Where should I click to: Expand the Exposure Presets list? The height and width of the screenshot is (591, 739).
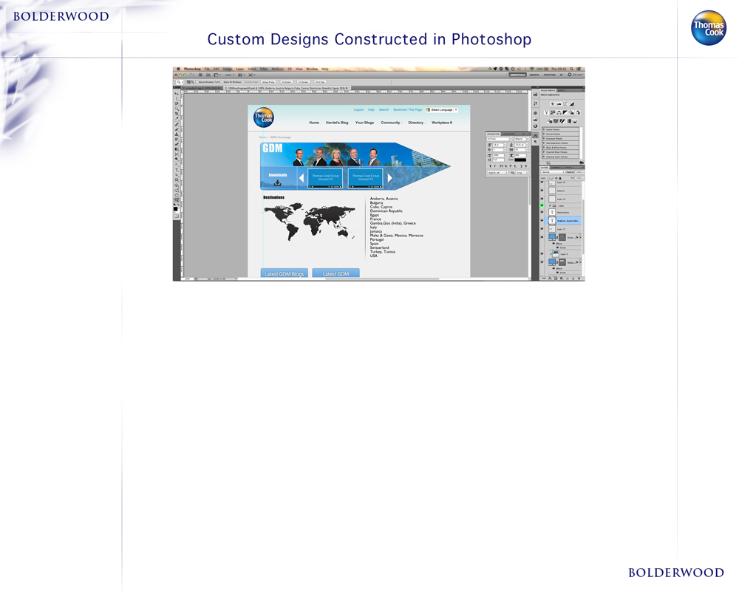[x=544, y=139]
